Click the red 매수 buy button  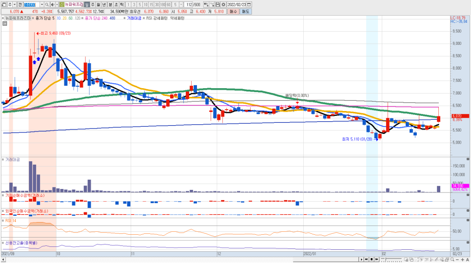pos(233,11)
